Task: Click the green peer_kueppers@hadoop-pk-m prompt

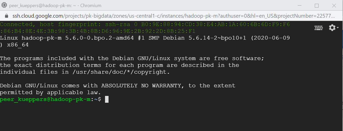Action: (45, 99)
